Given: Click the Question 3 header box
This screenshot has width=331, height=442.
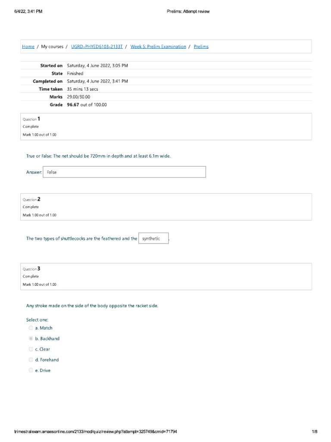Looking at the screenshot, I should coord(166,276).
